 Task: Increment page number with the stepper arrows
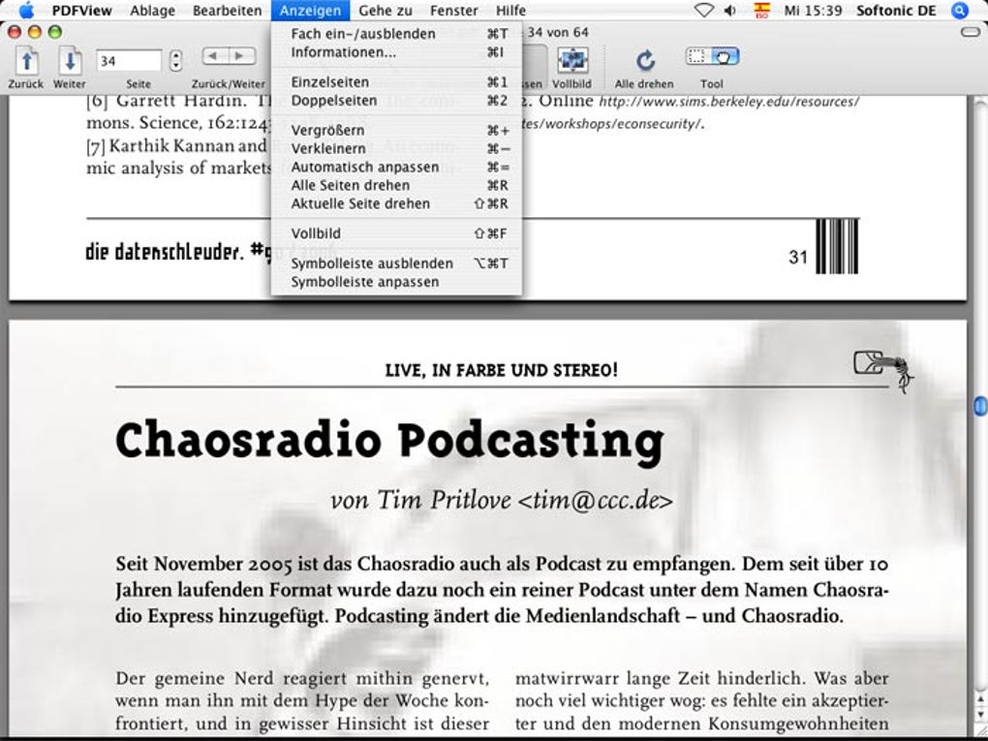175,55
